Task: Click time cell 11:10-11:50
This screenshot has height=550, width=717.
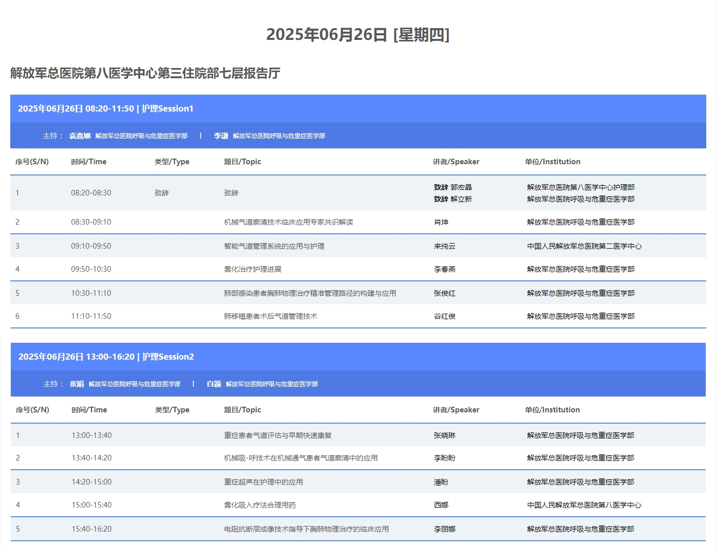Action: (91, 316)
